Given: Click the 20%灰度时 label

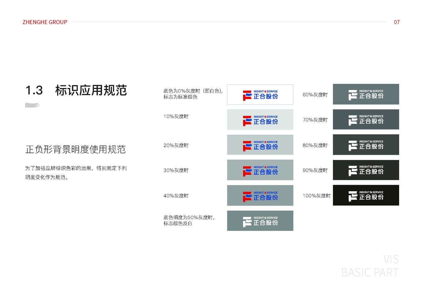Looking at the screenshot, I should click(176, 145).
